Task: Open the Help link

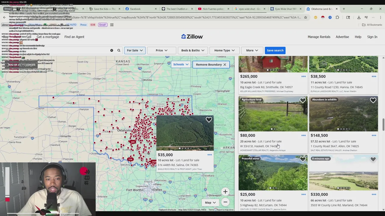Action: point(358,37)
